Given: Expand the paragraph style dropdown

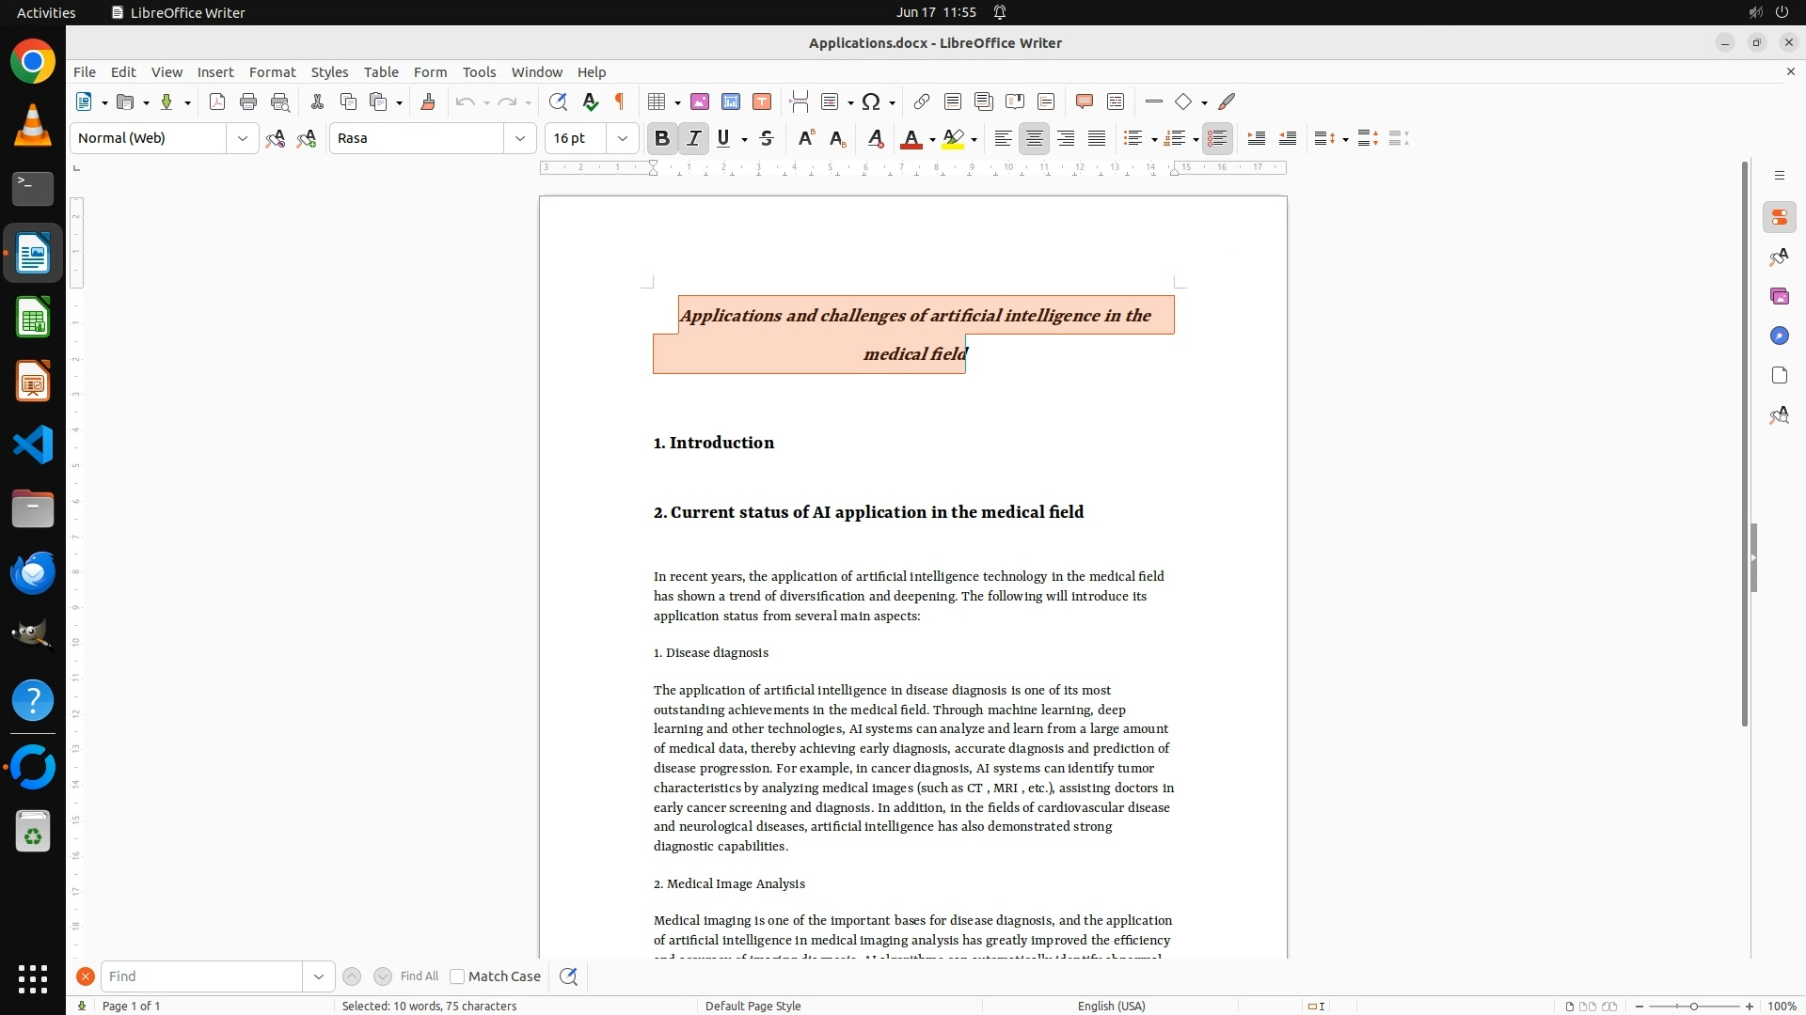Looking at the screenshot, I should point(243,138).
